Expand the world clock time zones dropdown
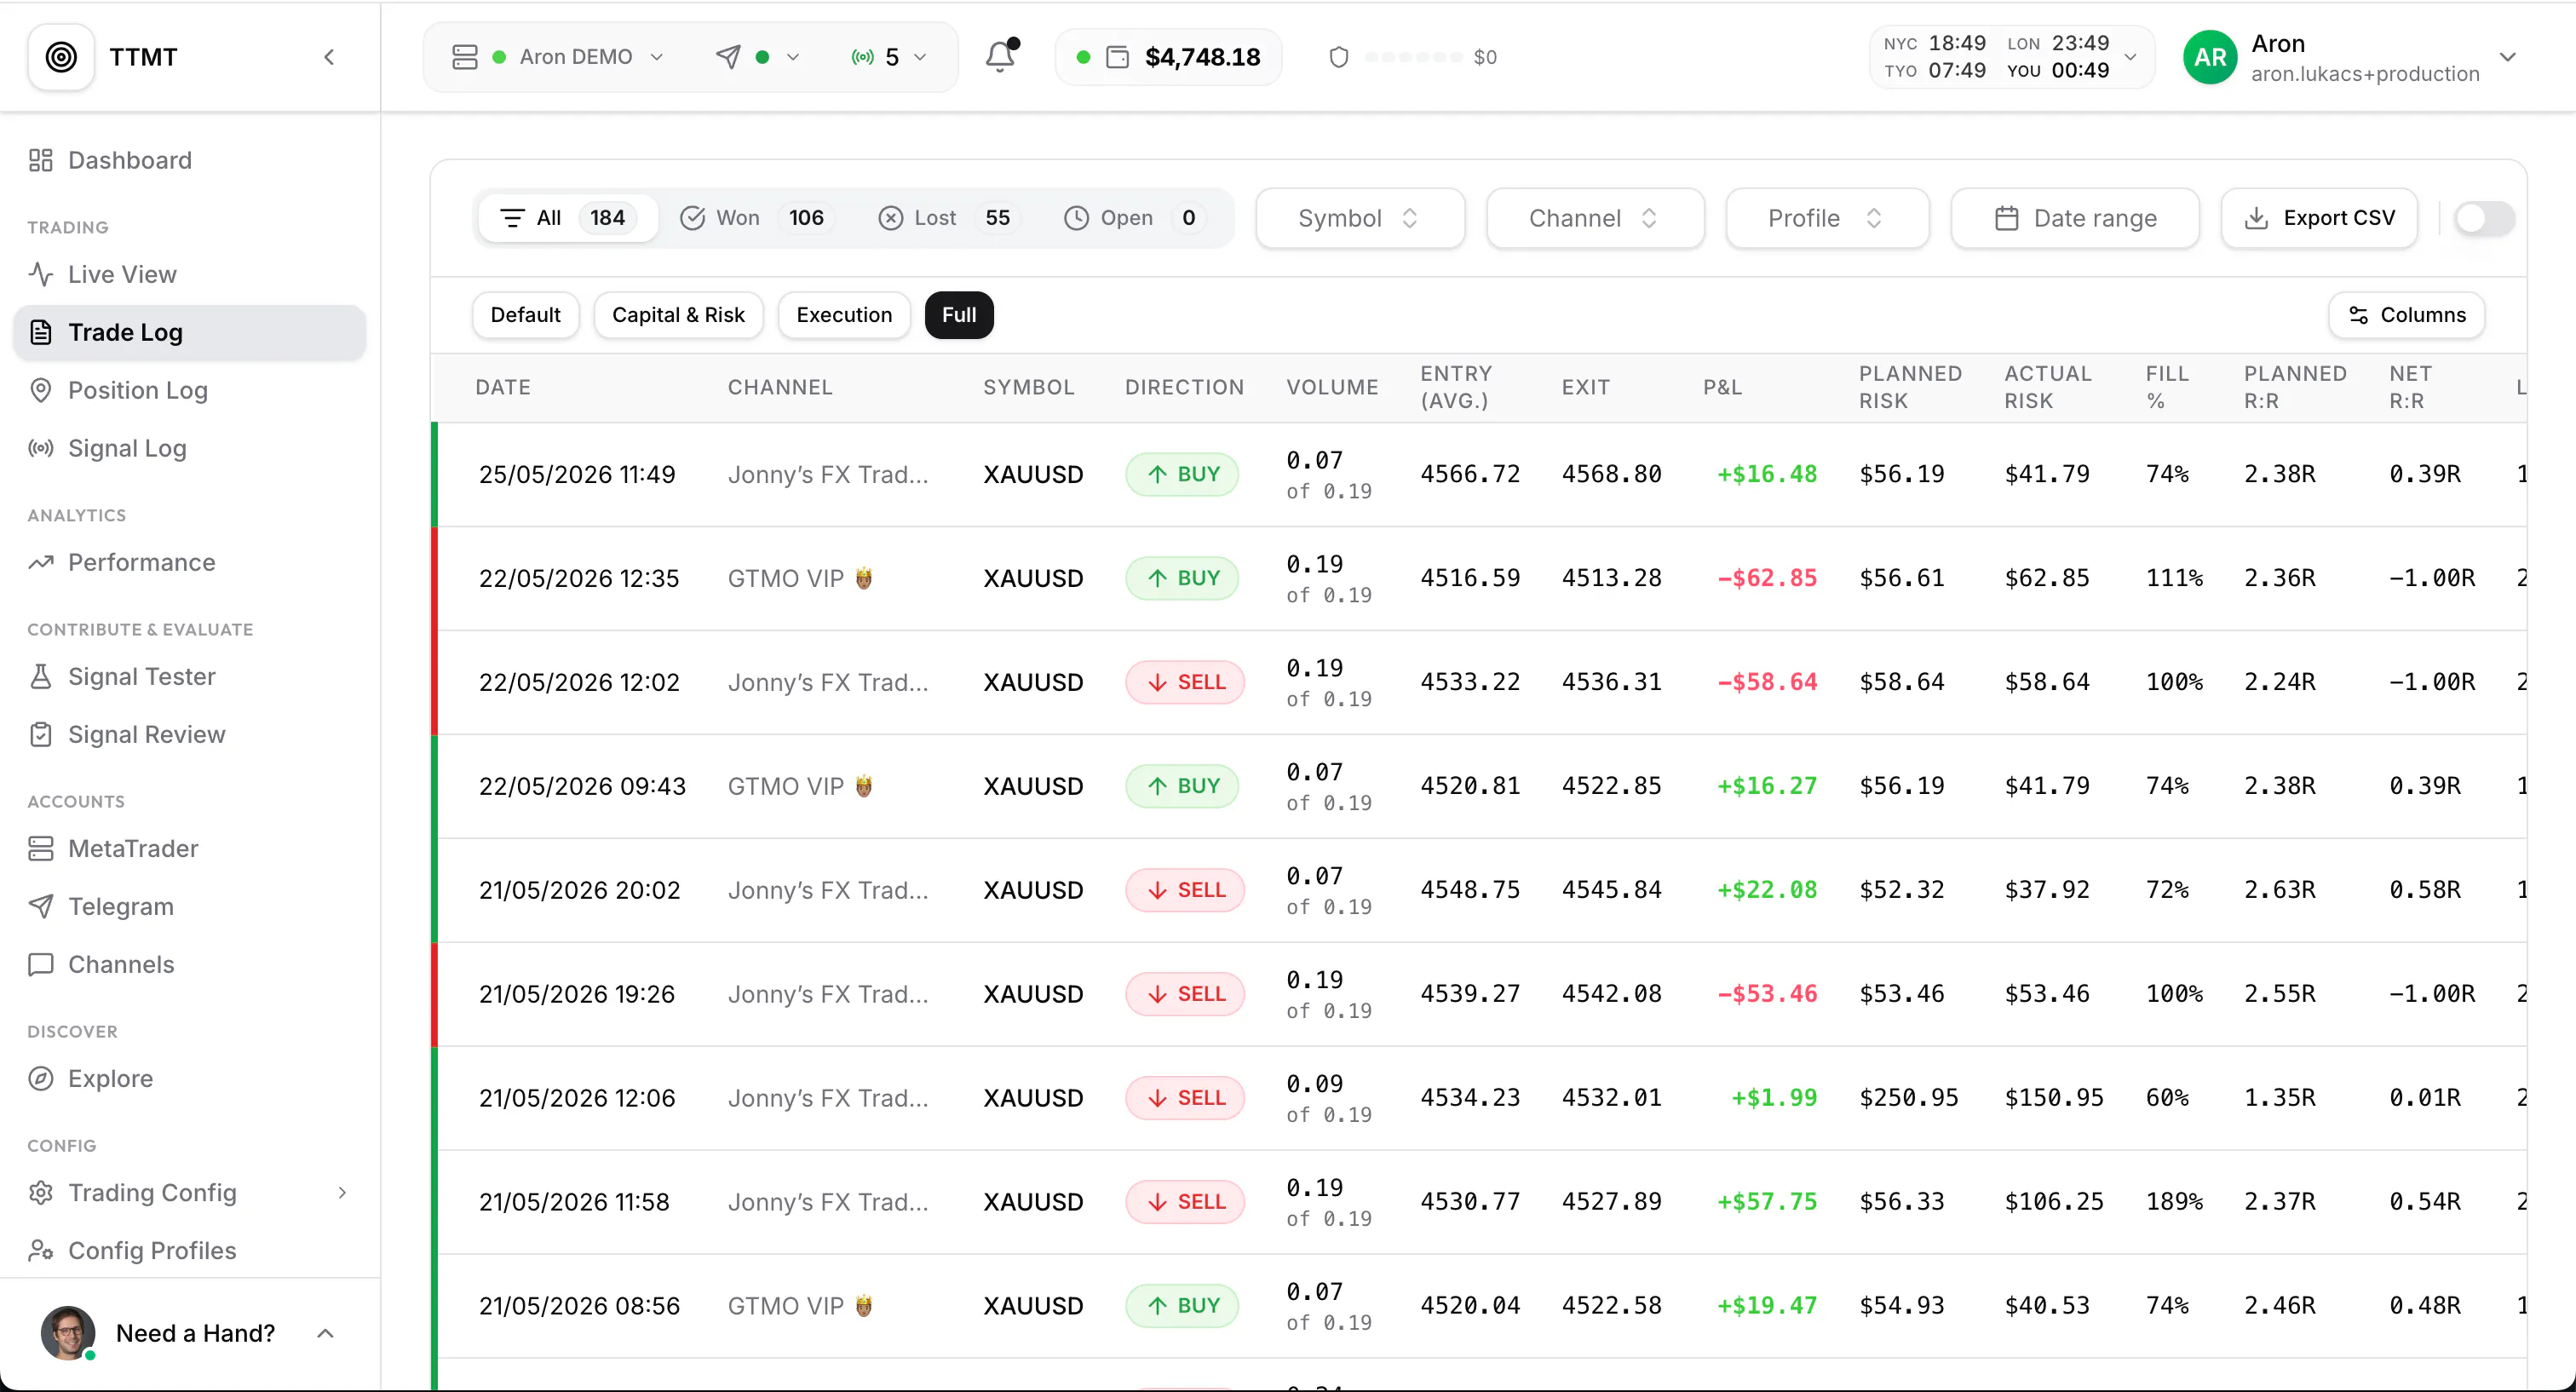Screen dimensions: 2576x1392 2011,57
